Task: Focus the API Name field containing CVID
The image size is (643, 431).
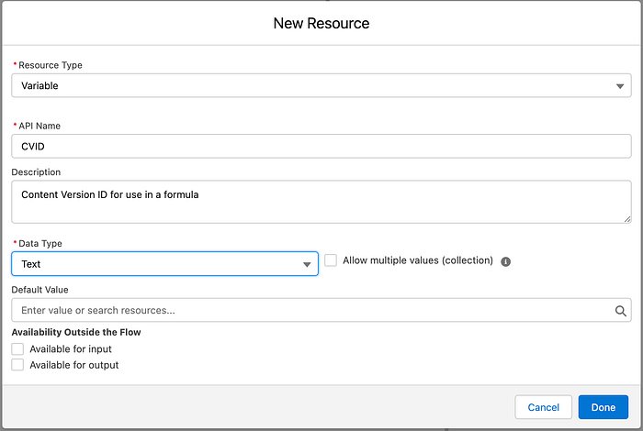Action: 321,146
